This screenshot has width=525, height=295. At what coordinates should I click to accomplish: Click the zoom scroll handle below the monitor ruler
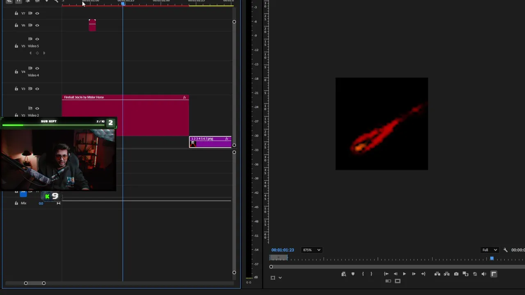pyautogui.click(x=271, y=267)
